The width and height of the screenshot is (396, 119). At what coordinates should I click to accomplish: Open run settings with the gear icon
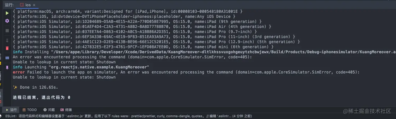tap(7, 21)
